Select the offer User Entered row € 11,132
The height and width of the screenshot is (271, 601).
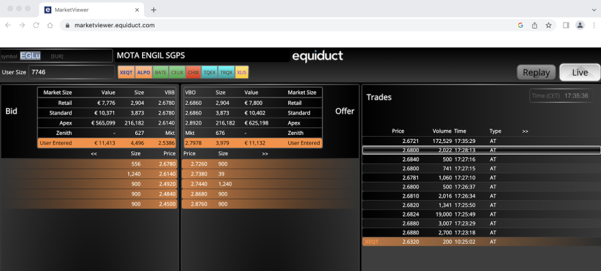tap(253, 143)
